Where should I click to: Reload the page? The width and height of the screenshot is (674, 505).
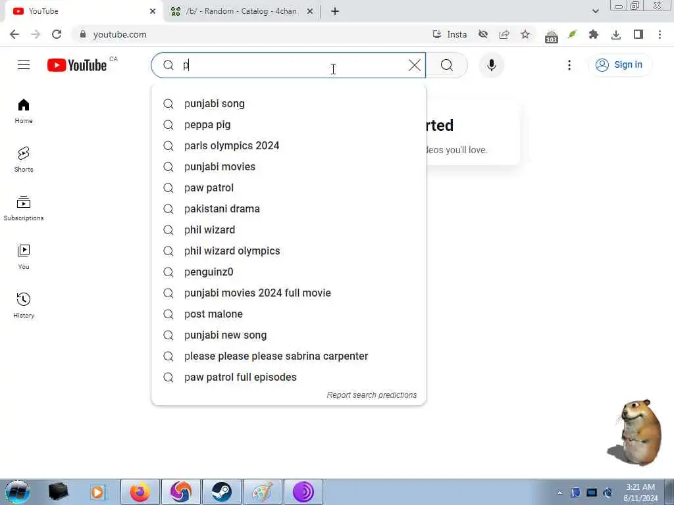[x=57, y=34]
